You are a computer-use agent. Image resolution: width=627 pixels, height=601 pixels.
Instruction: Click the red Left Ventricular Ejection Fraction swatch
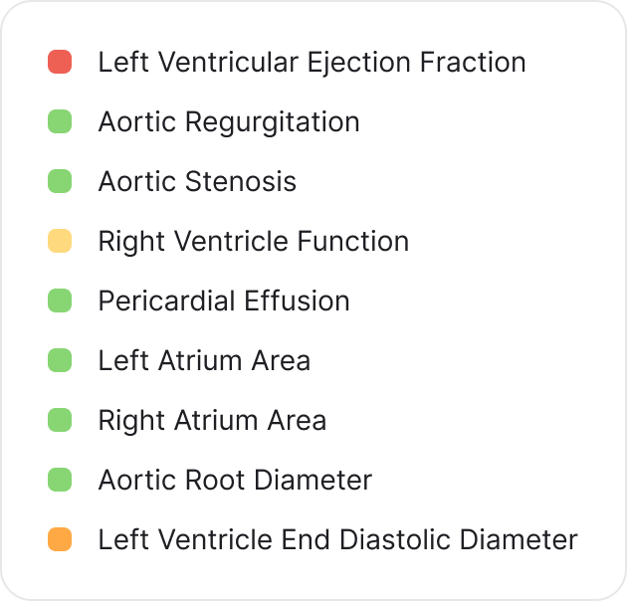60,62
